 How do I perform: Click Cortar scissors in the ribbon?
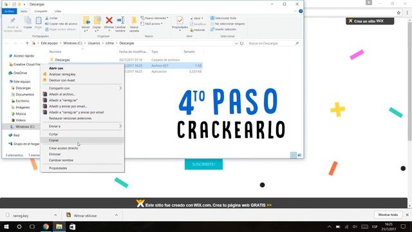coord(51,18)
